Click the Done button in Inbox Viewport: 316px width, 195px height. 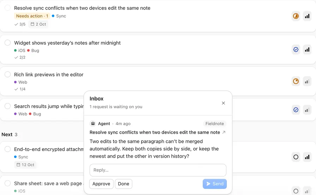(123, 184)
